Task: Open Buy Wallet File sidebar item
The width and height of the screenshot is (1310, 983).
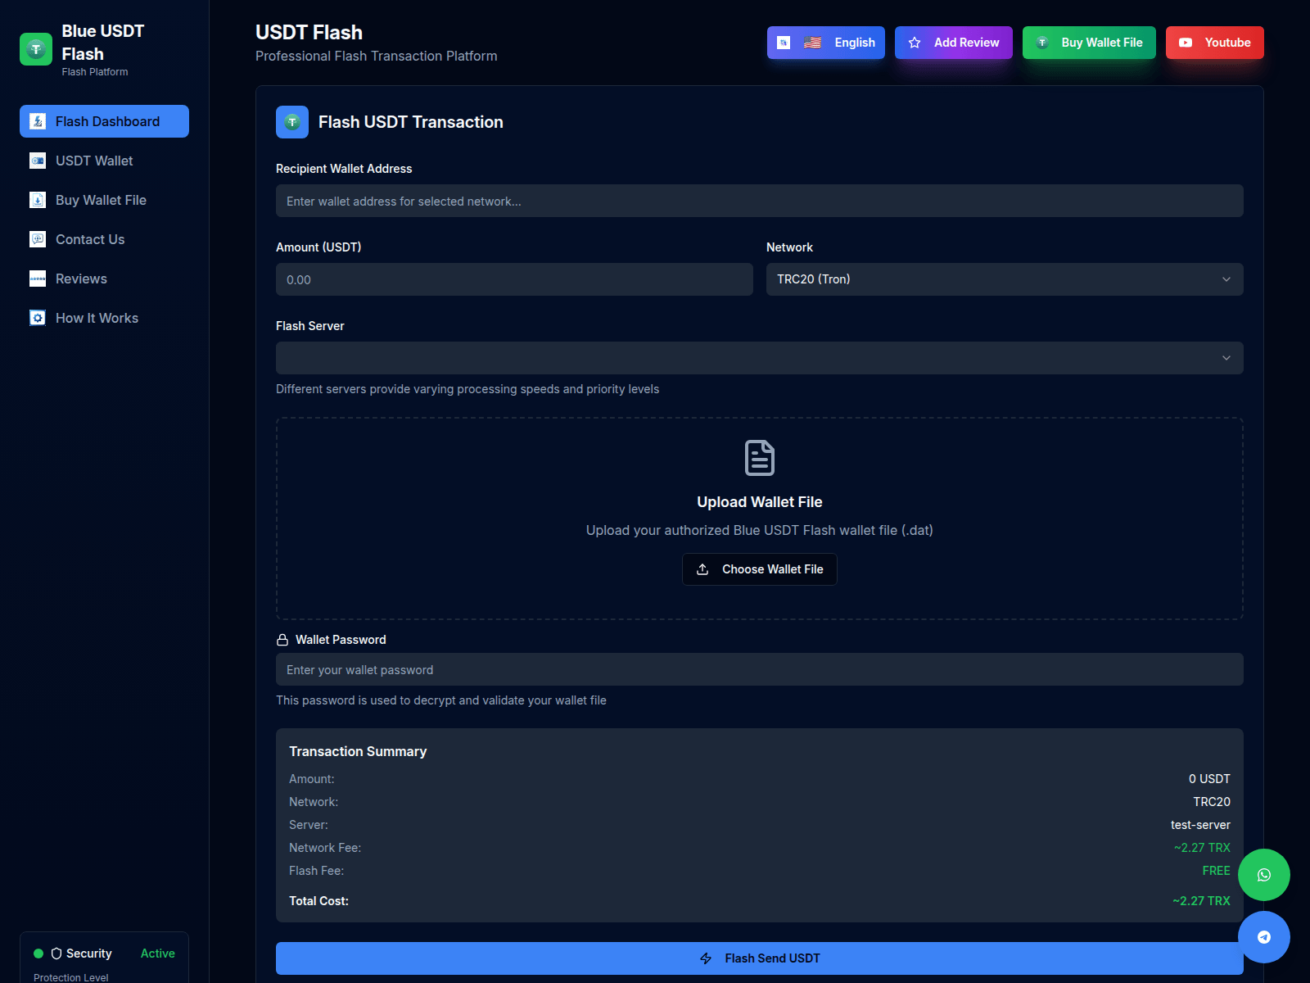Action: coord(104,200)
